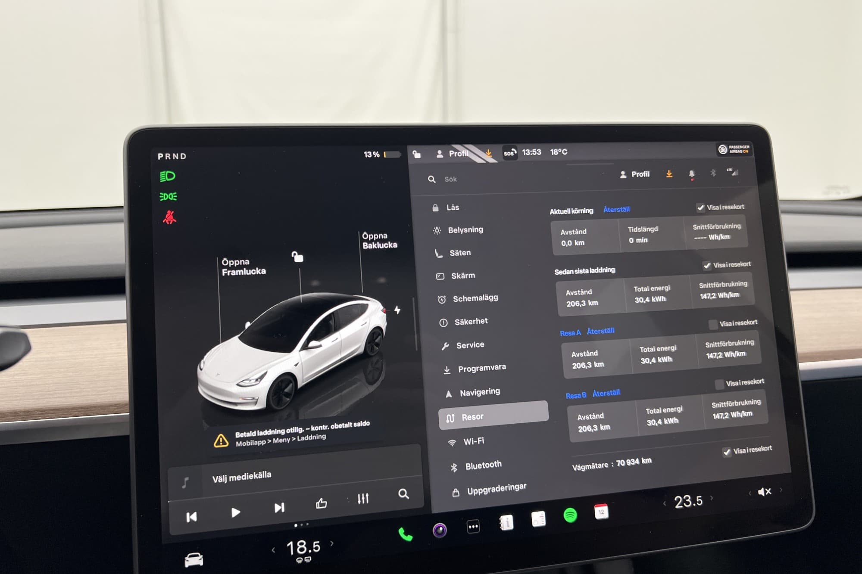Image resolution: width=862 pixels, height=574 pixels.
Task: Open the phone app in the dock
Action: [405, 534]
